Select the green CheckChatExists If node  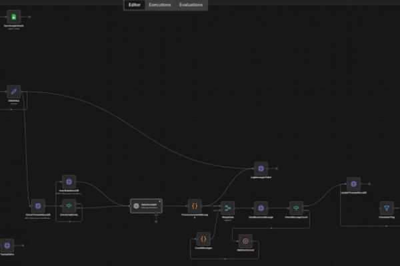coord(69,206)
